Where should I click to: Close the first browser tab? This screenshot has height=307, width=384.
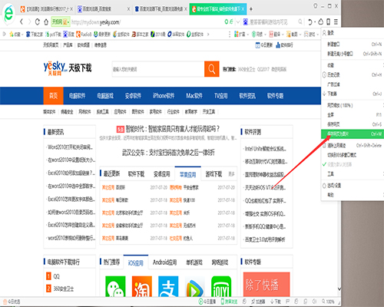[x=71, y=9]
